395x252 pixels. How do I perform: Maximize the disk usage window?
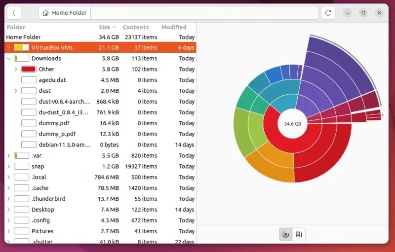click(x=363, y=13)
